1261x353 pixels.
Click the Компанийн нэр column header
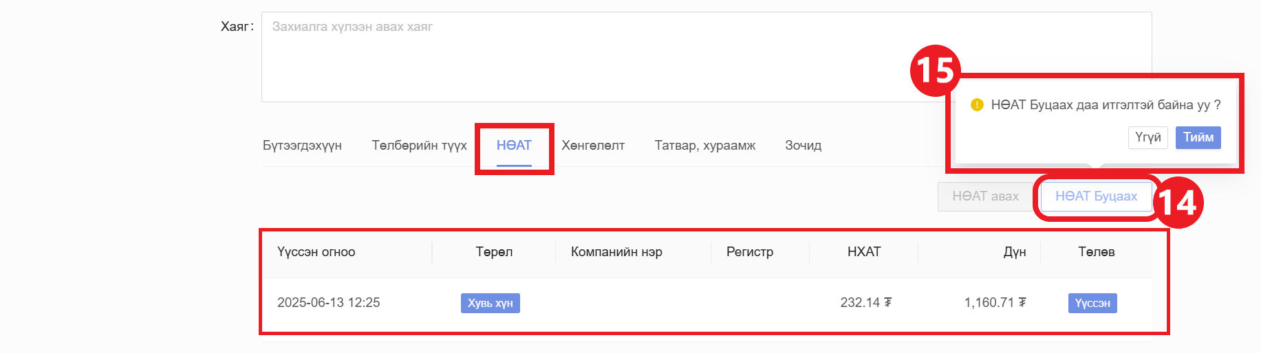pos(616,252)
